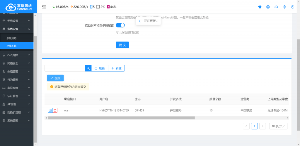Click the cloud upload icon
This screenshot has height=146, width=300.
point(276,7)
